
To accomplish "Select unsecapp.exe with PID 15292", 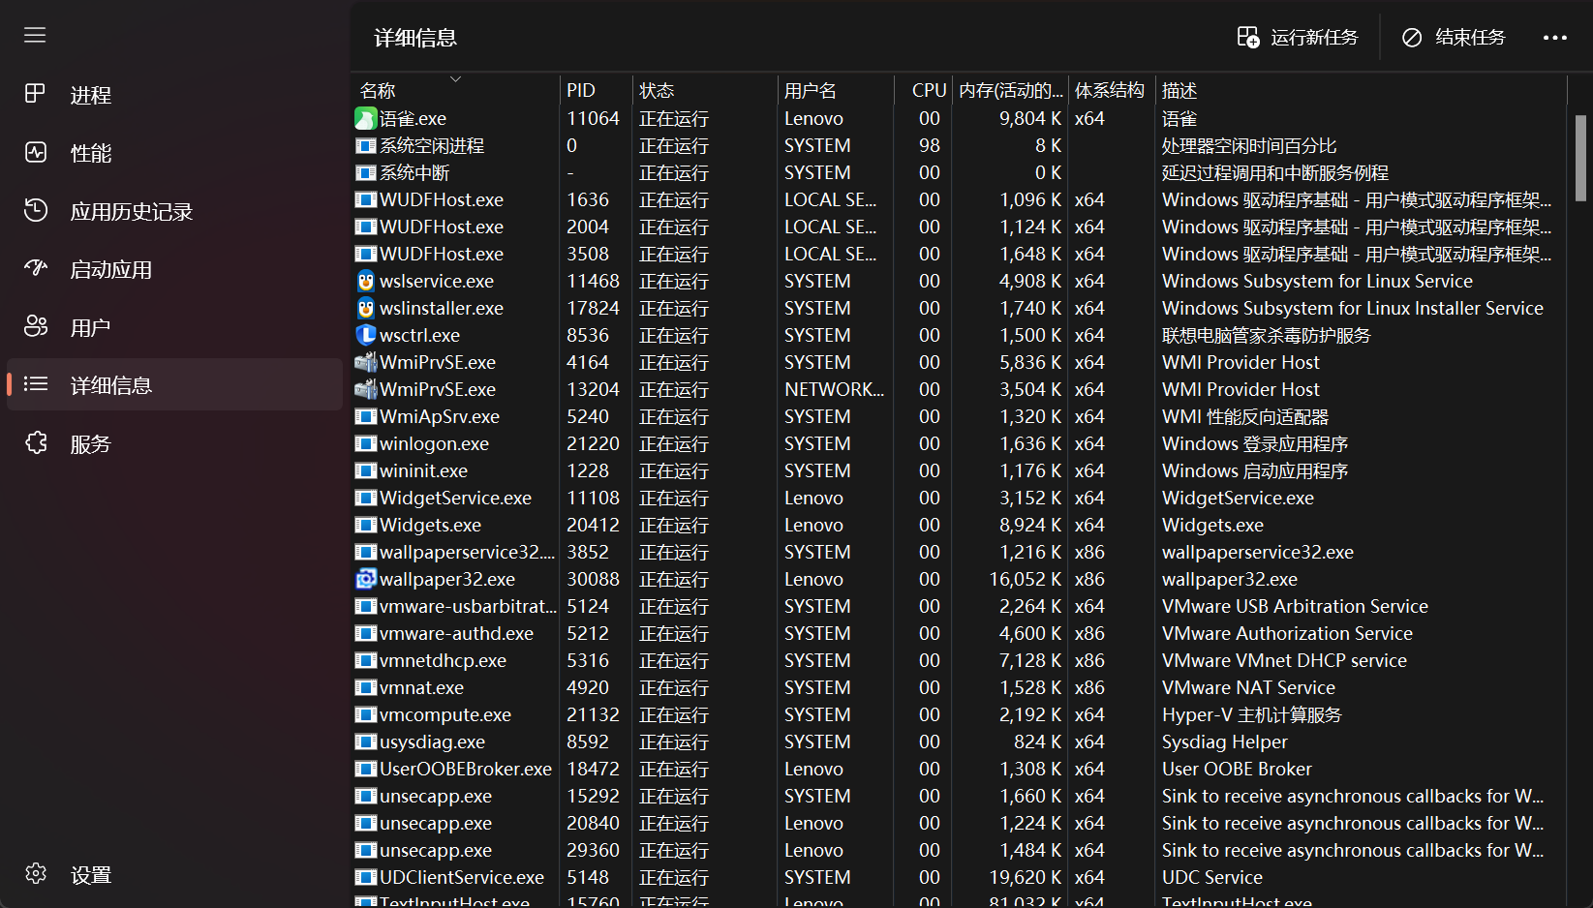I will click(x=436, y=796).
